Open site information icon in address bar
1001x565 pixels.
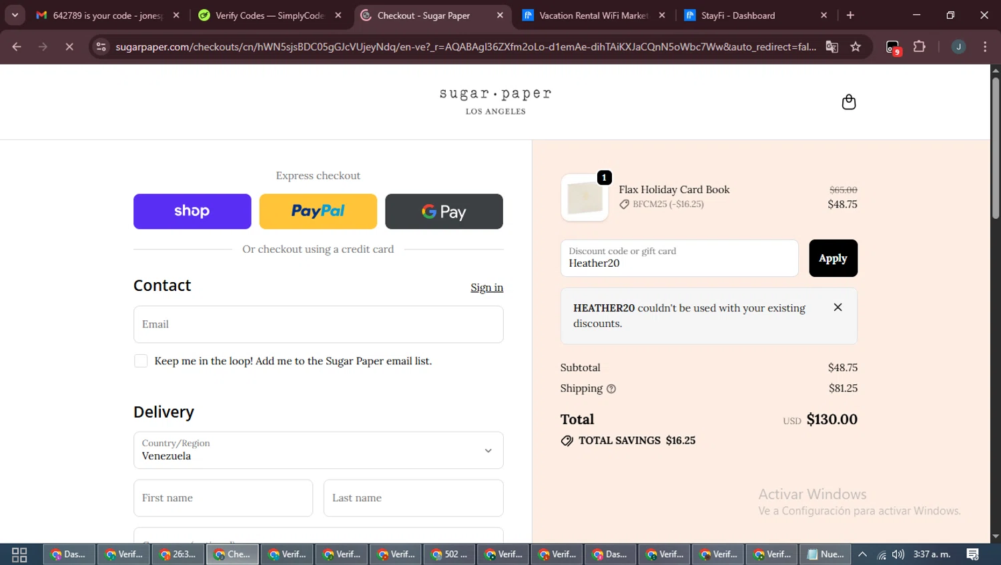101,47
